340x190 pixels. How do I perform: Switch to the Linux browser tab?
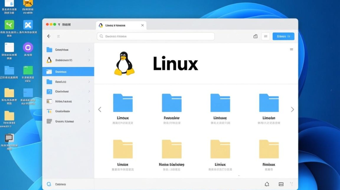pyautogui.click(x=116, y=25)
